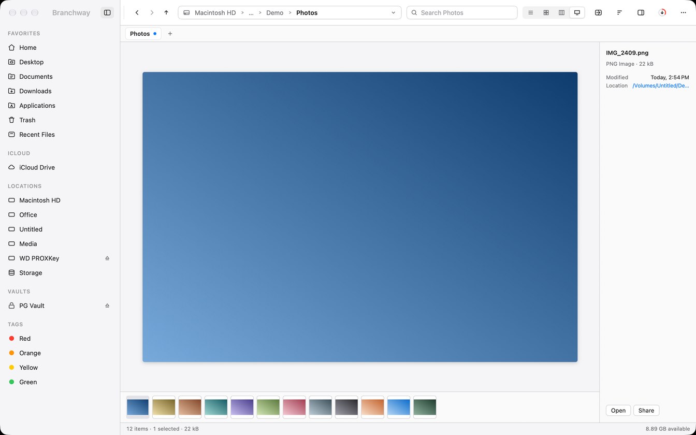Go up to the parent folder
This screenshot has width=696, height=435.
pyautogui.click(x=166, y=12)
